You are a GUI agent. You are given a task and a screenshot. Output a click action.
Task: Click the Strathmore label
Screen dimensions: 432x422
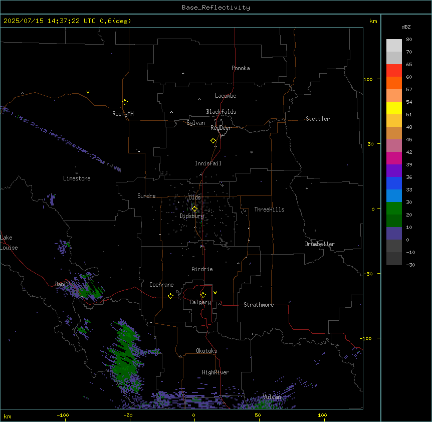259,305
